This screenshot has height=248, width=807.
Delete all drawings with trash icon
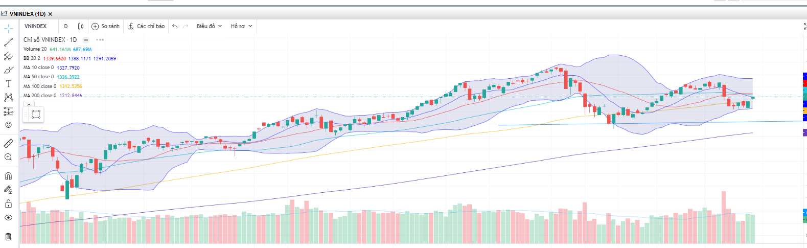click(x=9, y=236)
